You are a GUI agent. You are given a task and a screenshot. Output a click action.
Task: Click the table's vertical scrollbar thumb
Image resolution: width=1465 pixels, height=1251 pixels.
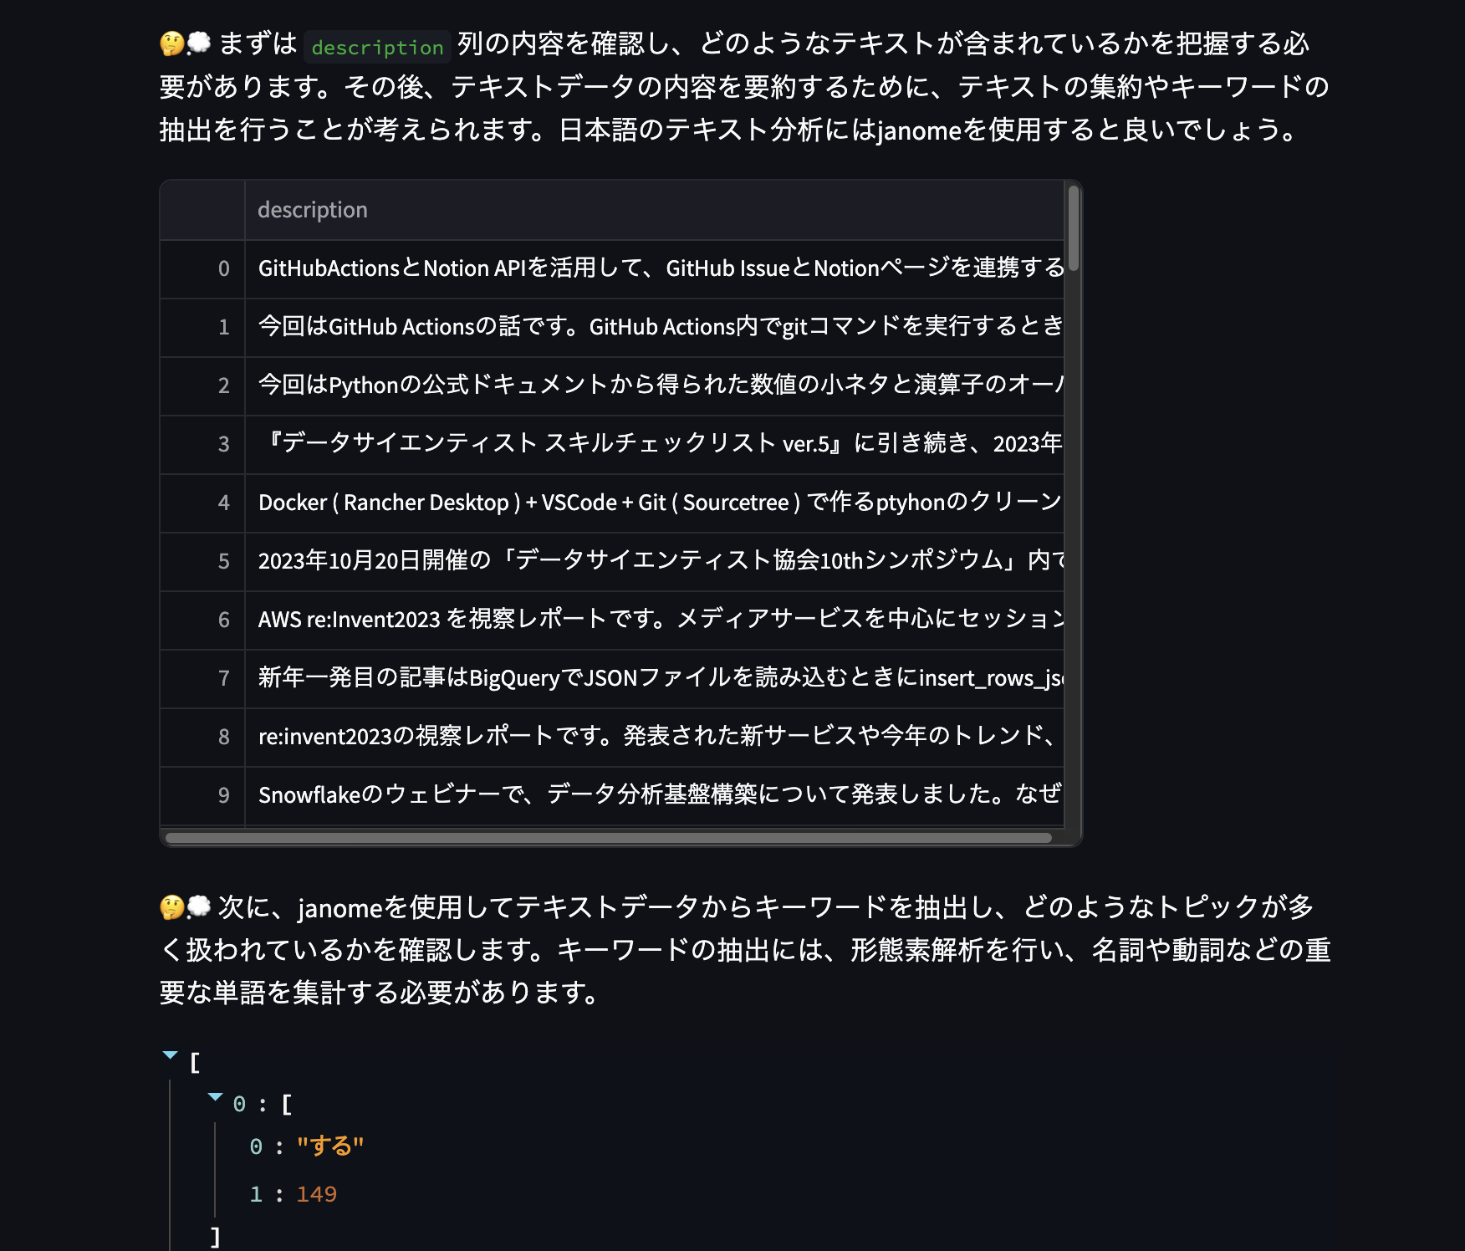[1074, 227]
